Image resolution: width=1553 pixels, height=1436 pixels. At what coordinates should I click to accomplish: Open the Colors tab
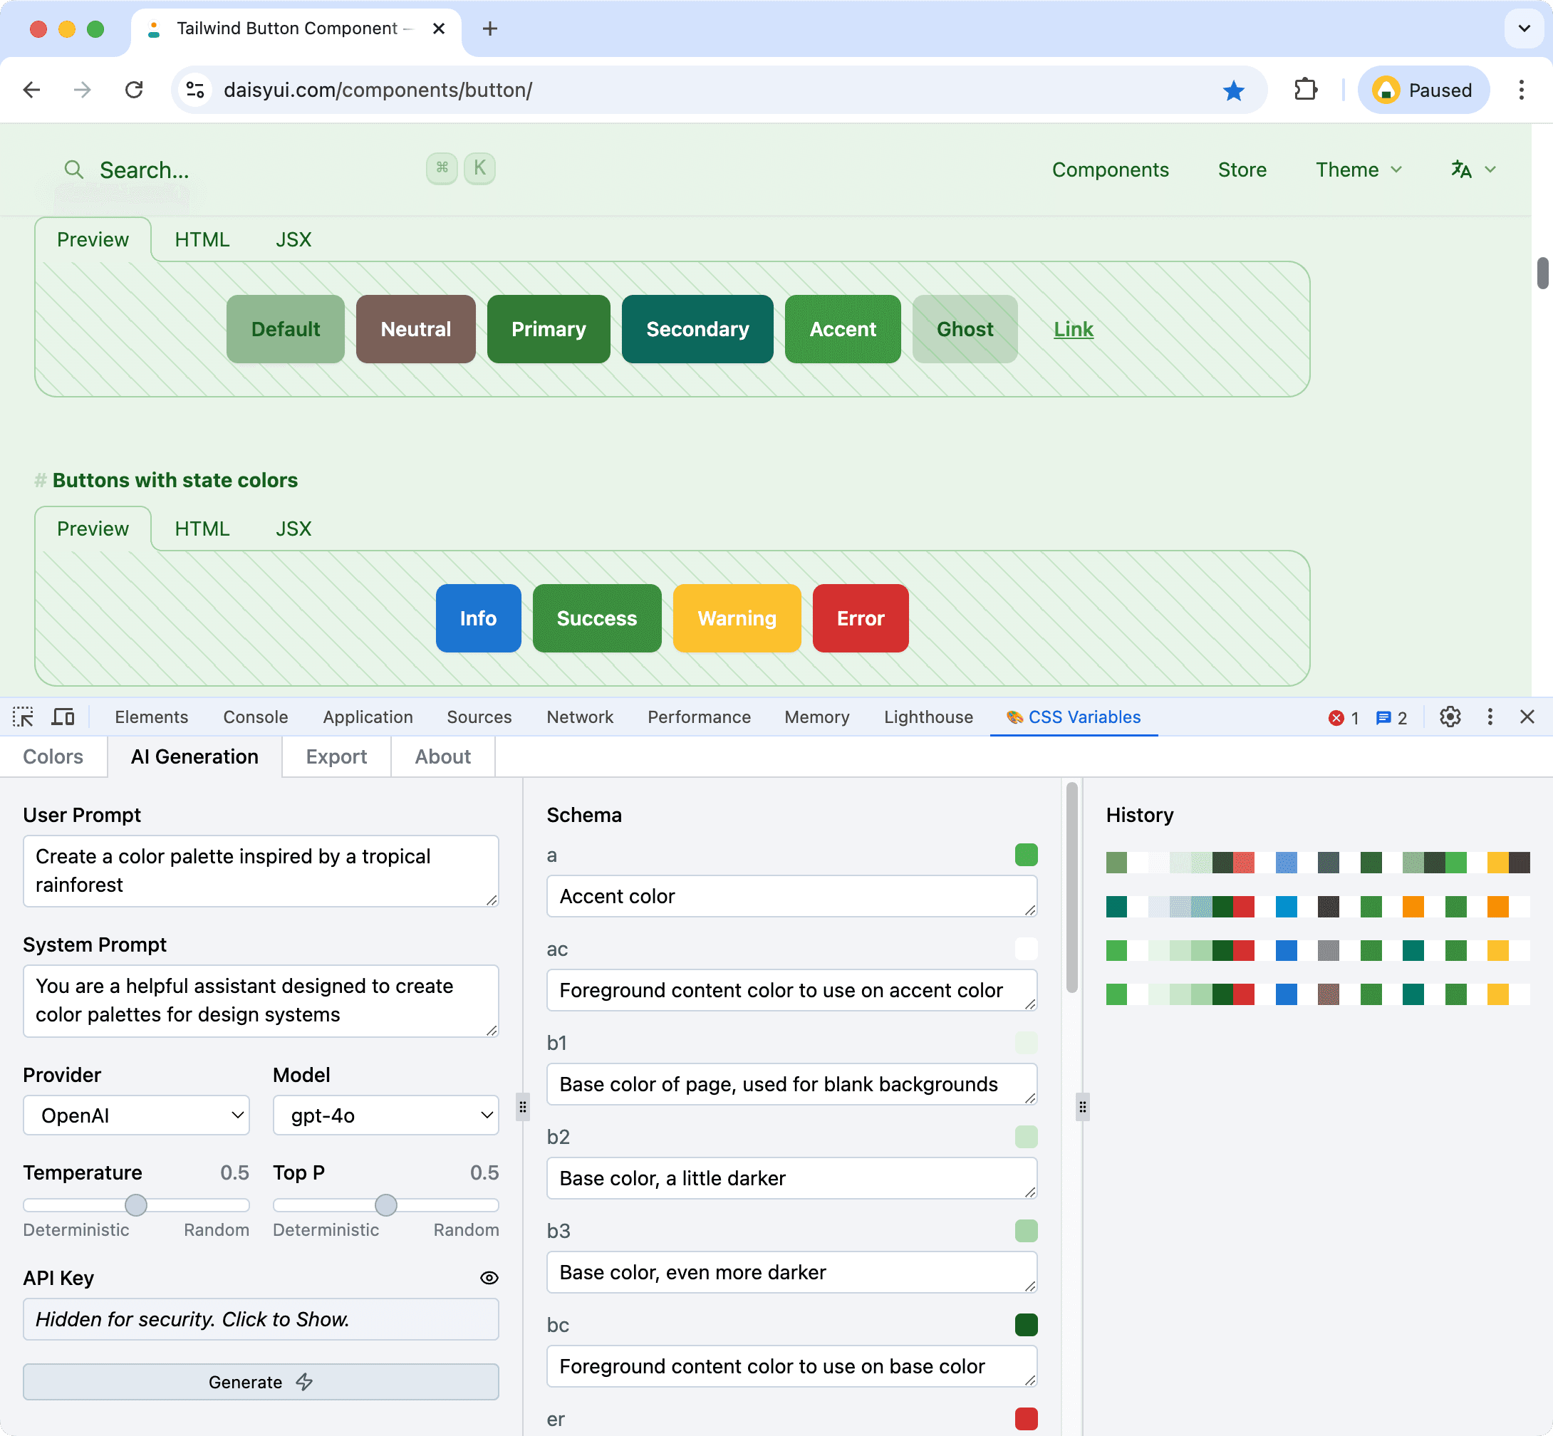pos(53,756)
